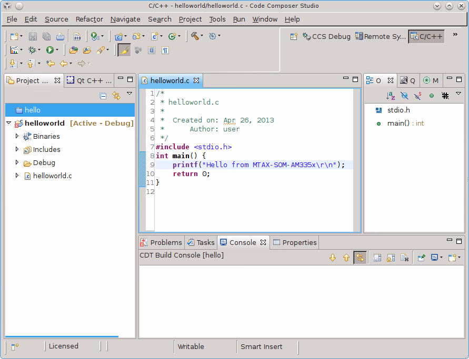Image resolution: width=469 pixels, height=359 pixels.
Task: Switch to Remote Systems perspective
Action: coord(381,36)
